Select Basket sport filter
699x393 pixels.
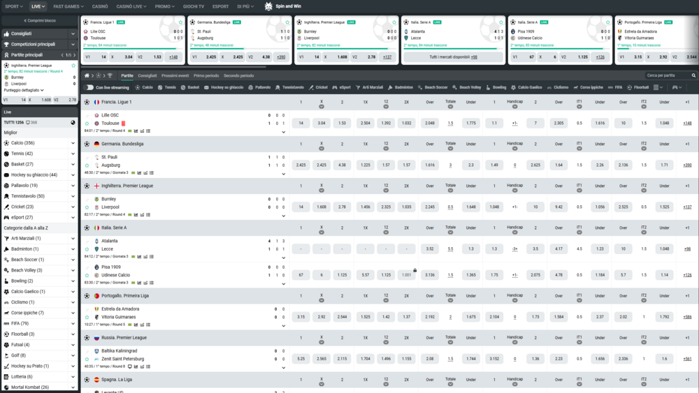click(x=190, y=87)
